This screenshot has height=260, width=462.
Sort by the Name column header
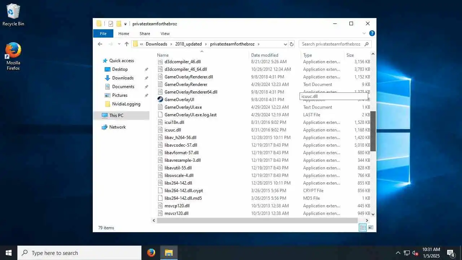(163, 55)
